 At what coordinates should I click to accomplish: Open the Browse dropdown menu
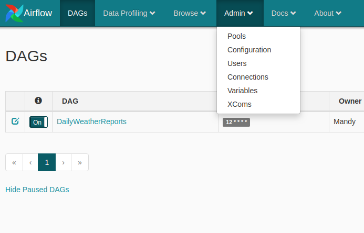190,13
